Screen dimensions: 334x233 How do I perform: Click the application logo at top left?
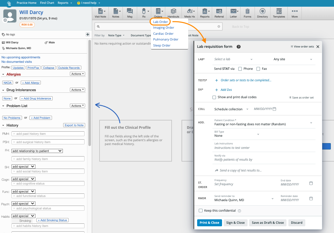point(9,4)
